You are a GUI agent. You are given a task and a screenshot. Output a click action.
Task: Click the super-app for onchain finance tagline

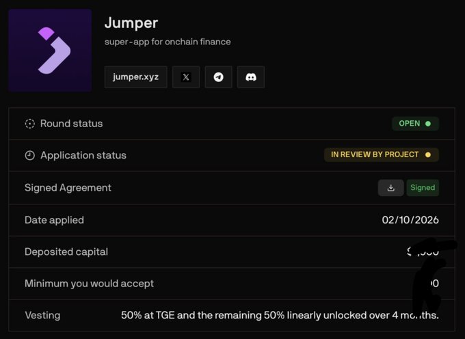[168, 42]
